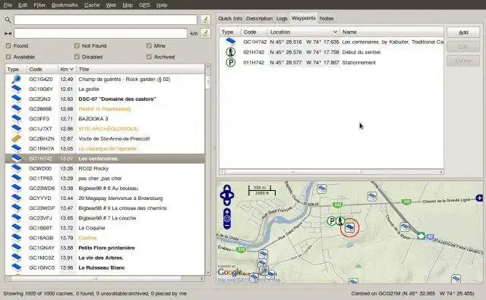Image resolution: width=486 pixels, height=300 pixels.
Task: Switch to the Notes tab
Action: point(327,18)
